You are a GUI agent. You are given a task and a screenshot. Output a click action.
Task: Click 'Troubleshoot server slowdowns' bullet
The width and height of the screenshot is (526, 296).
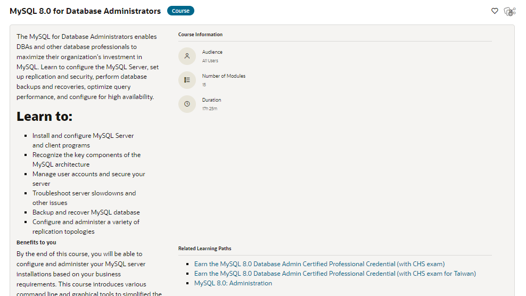pos(84,198)
